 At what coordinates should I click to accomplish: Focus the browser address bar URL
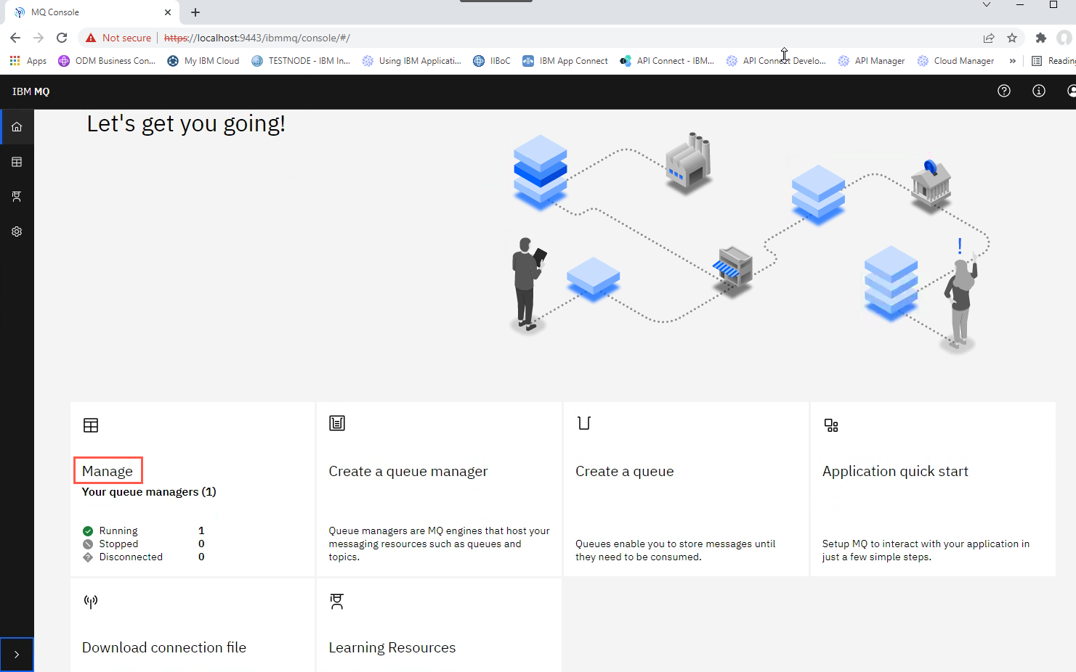click(x=257, y=38)
